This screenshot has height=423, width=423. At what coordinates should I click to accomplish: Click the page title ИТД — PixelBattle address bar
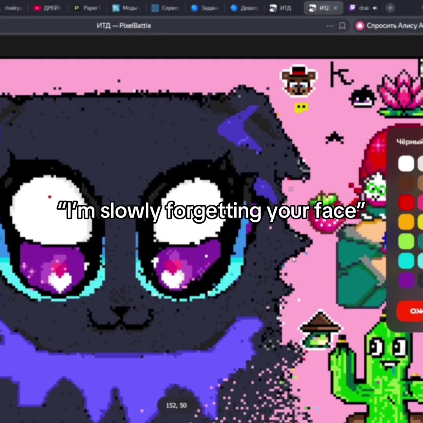(124, 25)
